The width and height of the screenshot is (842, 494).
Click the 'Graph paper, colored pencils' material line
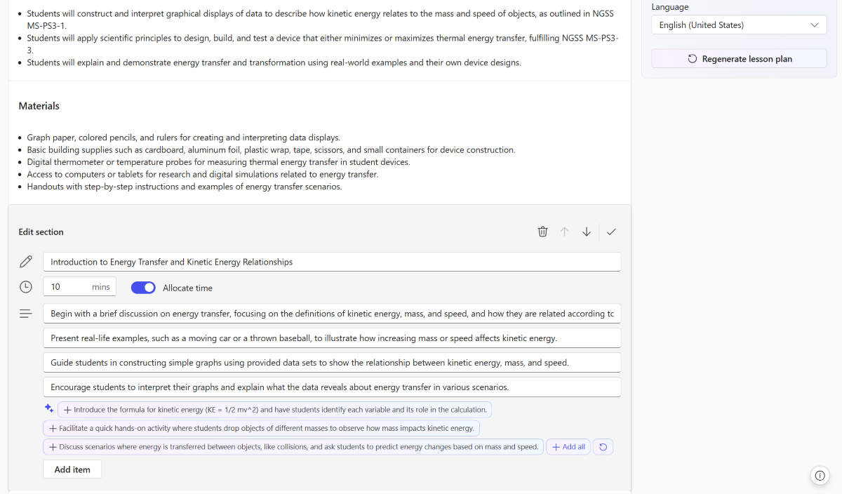(x=184, y=138)
